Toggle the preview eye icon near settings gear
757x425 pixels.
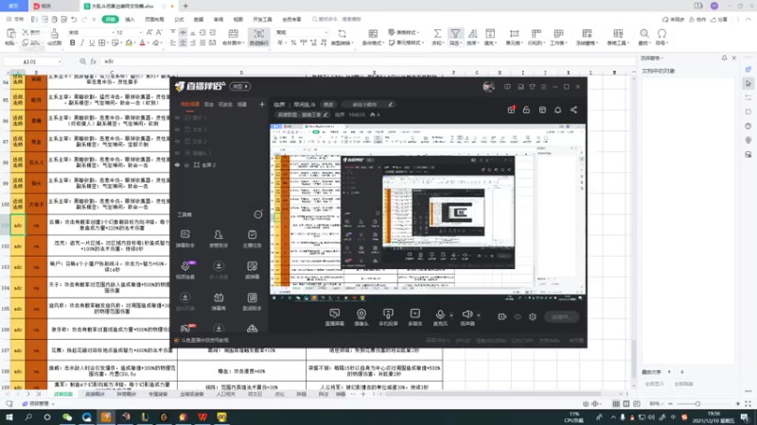[x=518, y=316]
